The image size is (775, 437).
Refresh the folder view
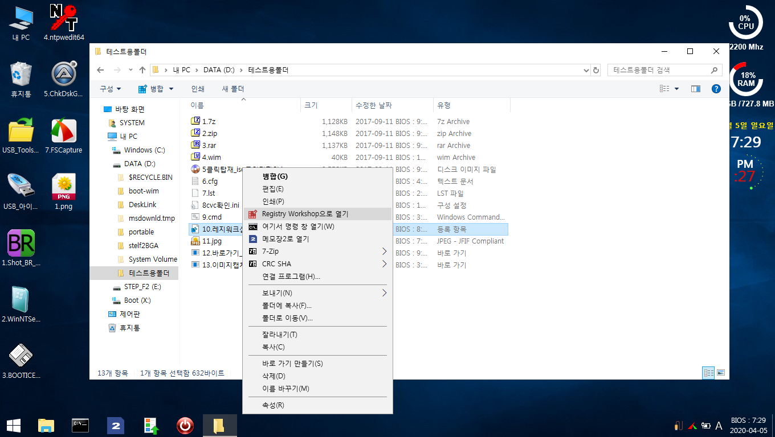pos(596,70)
